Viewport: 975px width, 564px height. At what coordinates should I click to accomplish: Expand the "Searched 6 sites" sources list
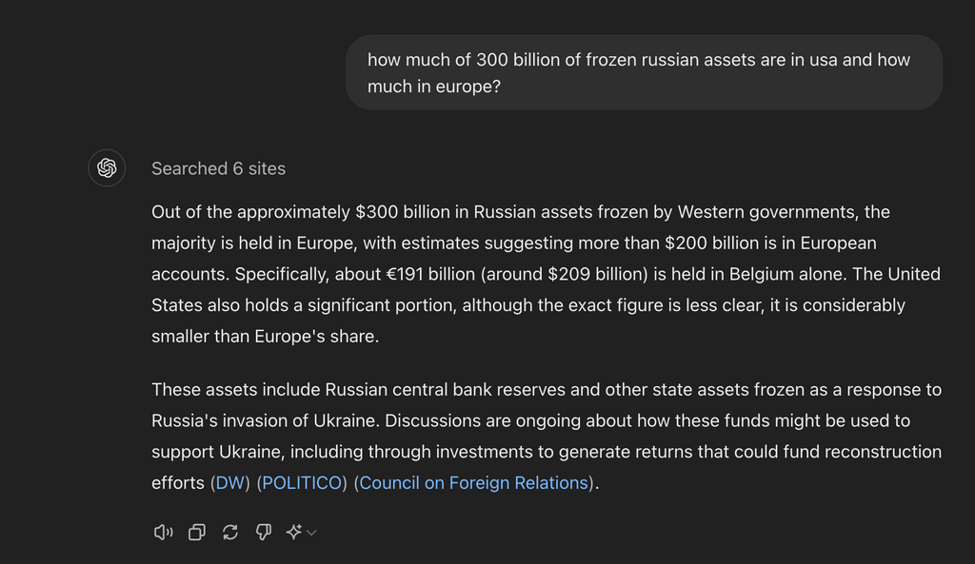click(218, 168)
